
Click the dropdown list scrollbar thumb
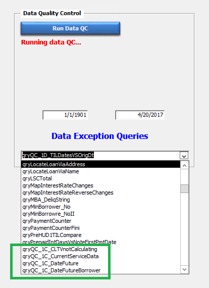point(184,188)
